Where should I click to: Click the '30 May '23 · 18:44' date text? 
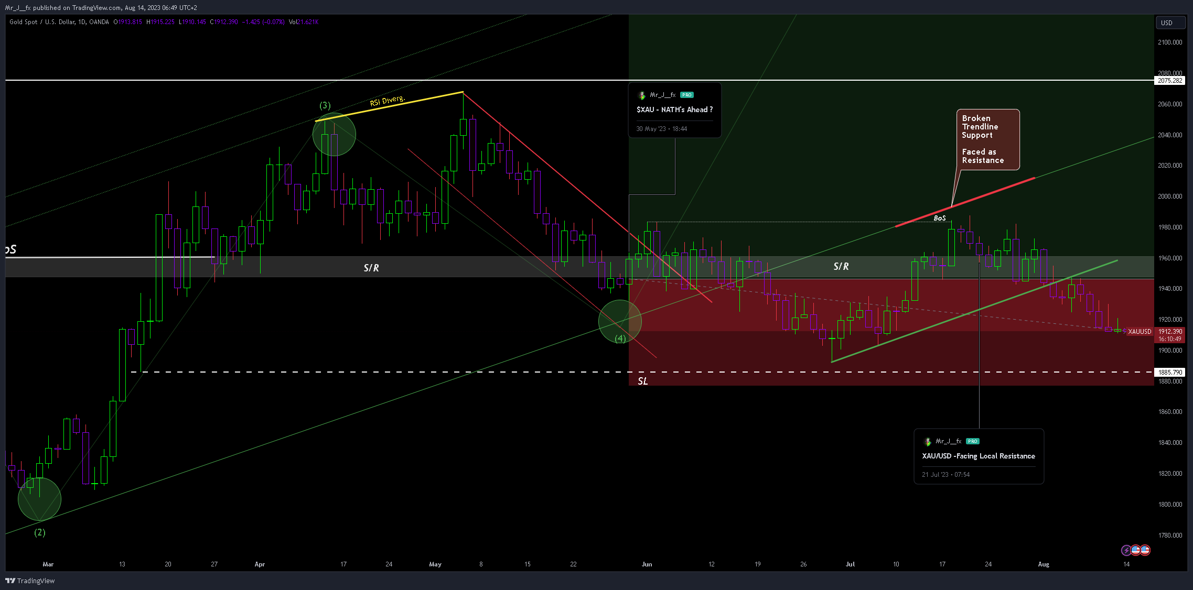point(662,129)
